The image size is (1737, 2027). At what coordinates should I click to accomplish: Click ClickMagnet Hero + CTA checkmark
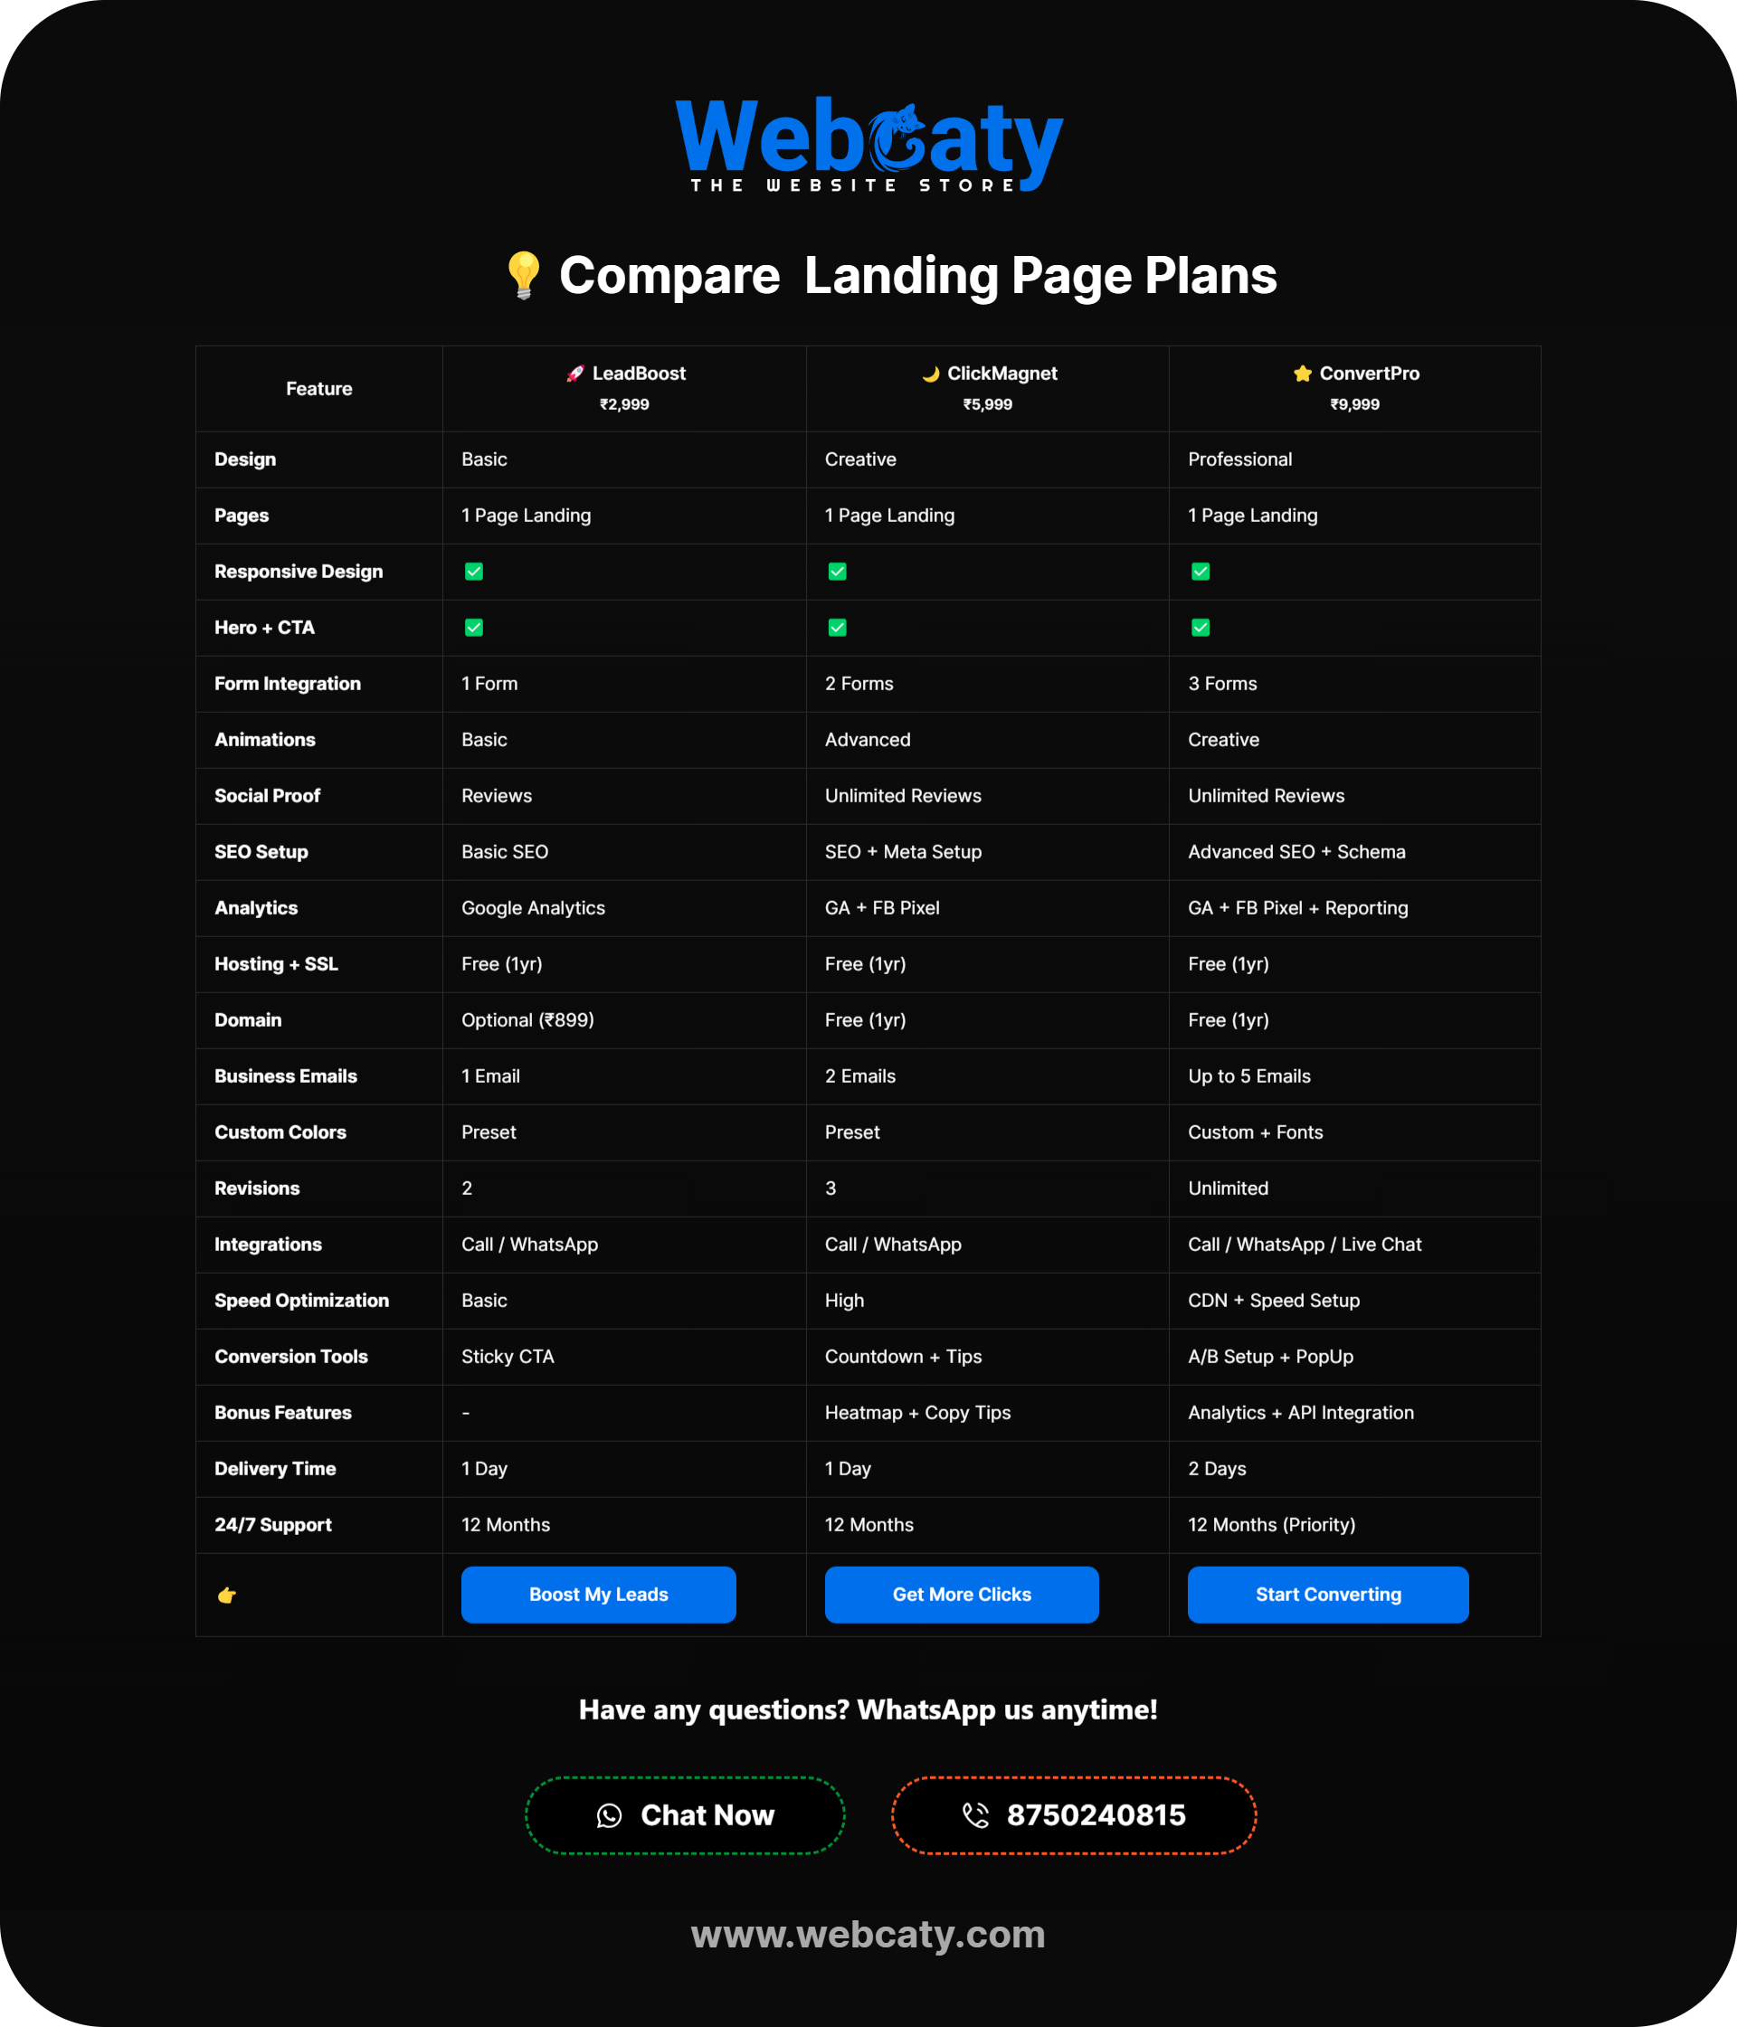pyautogui.click(x=837, y=627)
